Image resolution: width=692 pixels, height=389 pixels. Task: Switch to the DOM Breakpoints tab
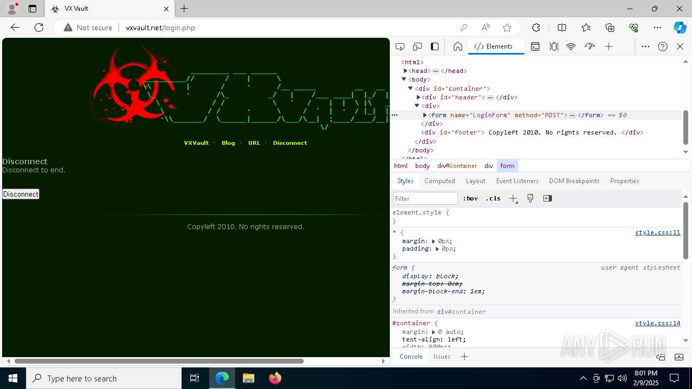pyautogui.click(x=574, y=181)
